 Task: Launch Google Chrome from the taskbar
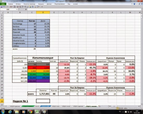[x=31, y=112]
